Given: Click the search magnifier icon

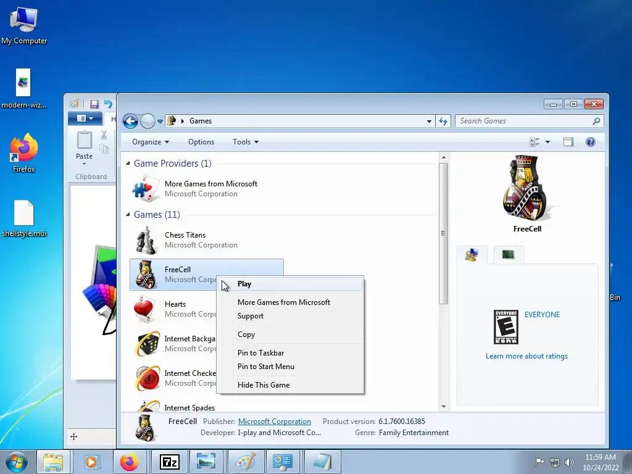Looking at the screenshot, I should click(x=596, y=121).
